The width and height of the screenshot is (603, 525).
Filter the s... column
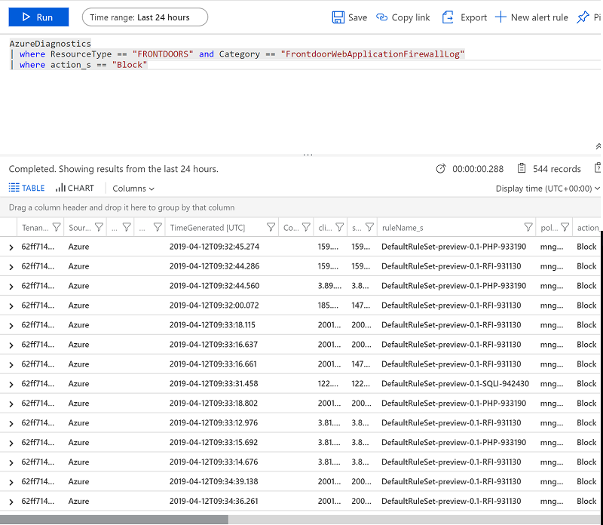click(x=369, y=228)
